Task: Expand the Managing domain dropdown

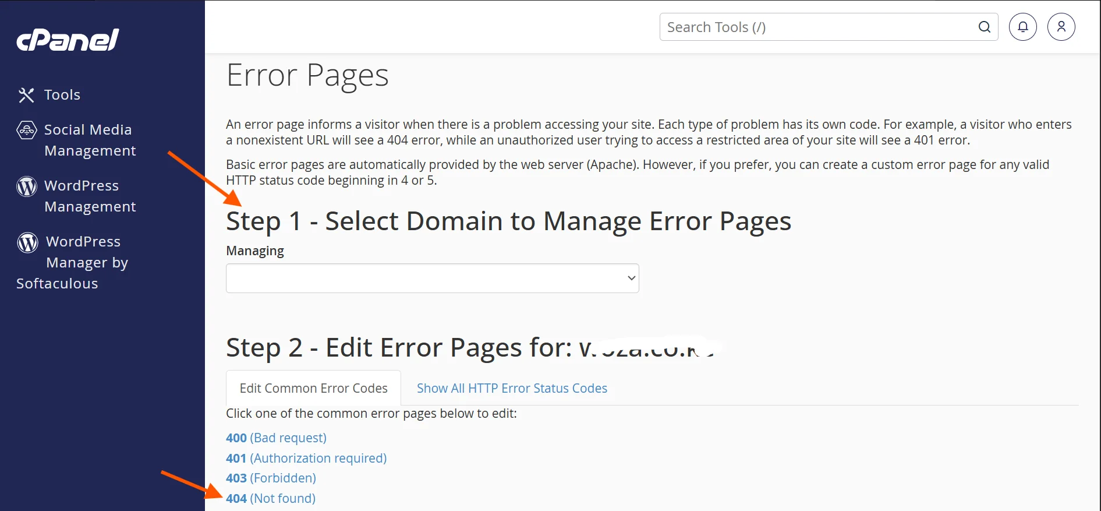Action: [433, 278]
